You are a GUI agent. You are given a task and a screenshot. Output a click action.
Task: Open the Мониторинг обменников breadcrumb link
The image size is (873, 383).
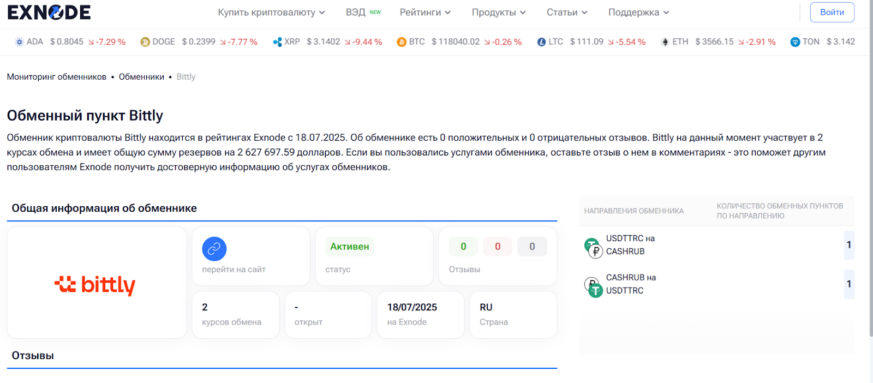click(x=57, y=77)
